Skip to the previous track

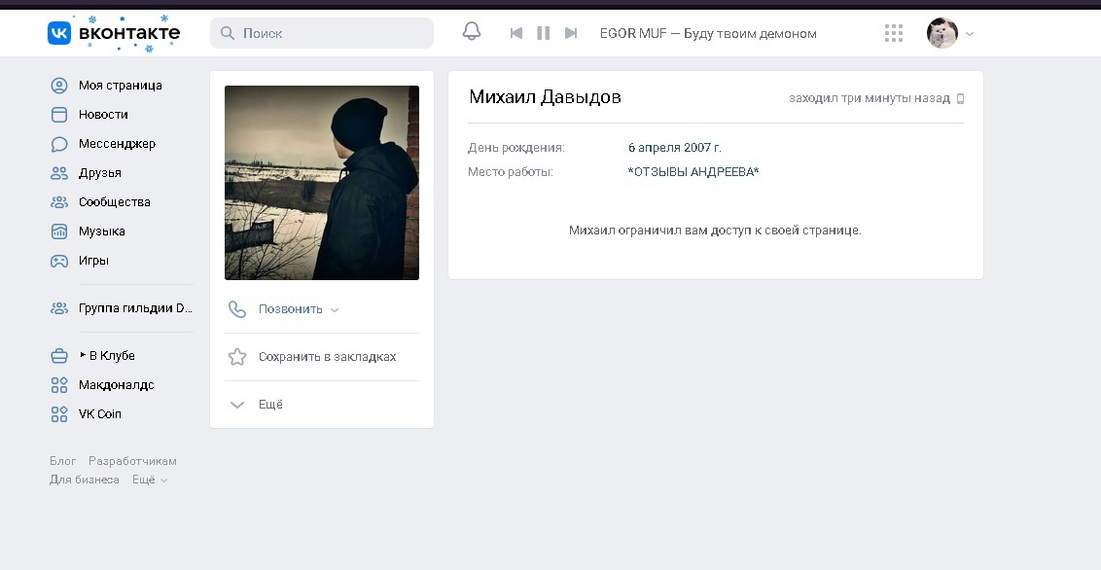coord(516,33)
